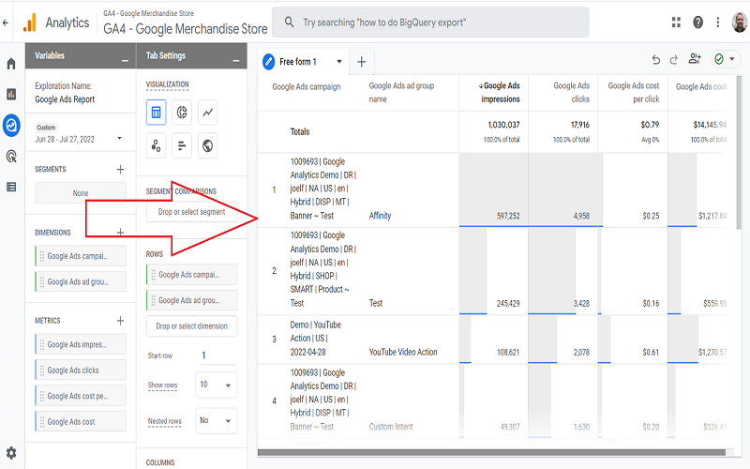Undo the last change in exploration
Viewport: 750px width, 469px height.
pyautogui.click(x=655, y=59)
